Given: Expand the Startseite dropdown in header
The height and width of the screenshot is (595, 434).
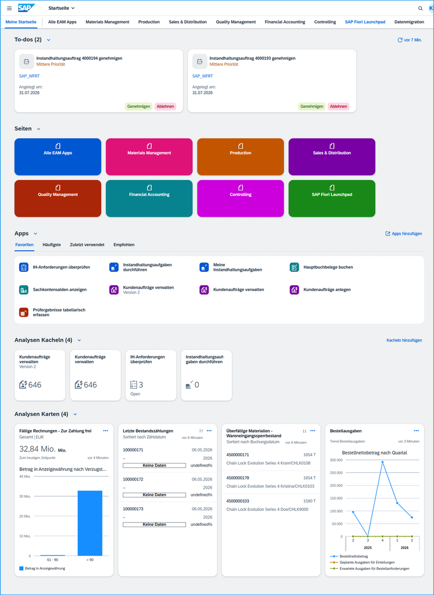Looking at the screenshot, I should point(62,8).
